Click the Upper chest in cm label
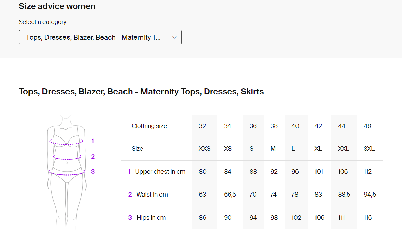The image size is (402, 240). pyautogui.click(x=160, y=171)
